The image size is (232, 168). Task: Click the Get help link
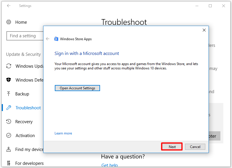coord(110,165)
